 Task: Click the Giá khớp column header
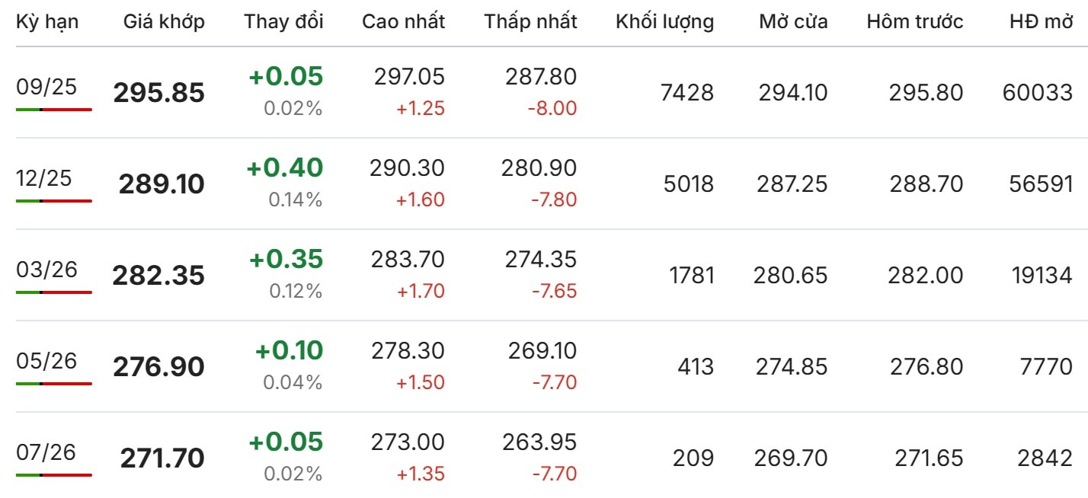tap(164, 22)
